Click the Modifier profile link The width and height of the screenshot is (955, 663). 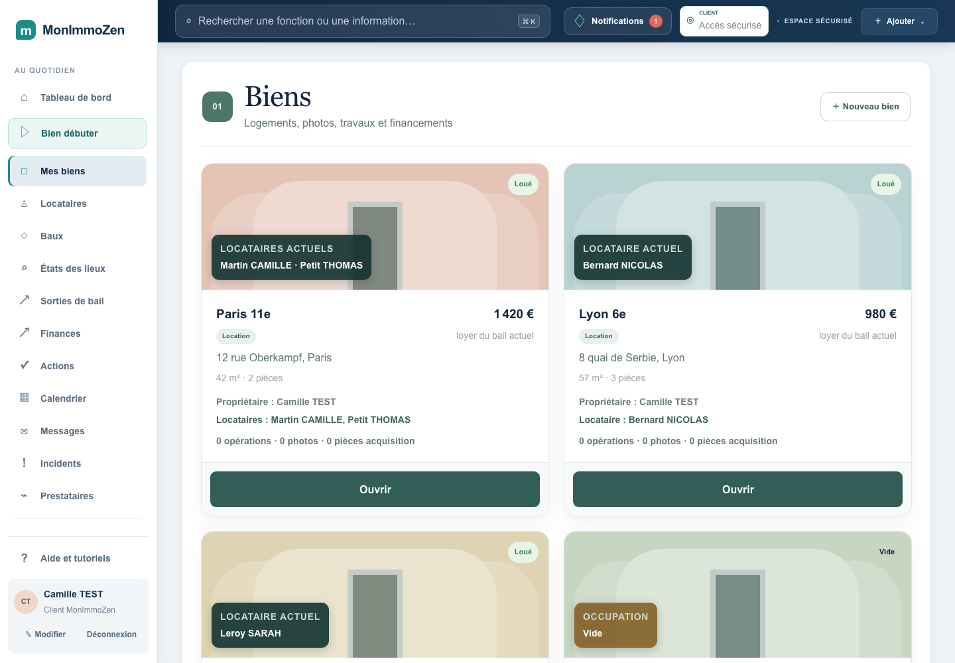point(46,634)
